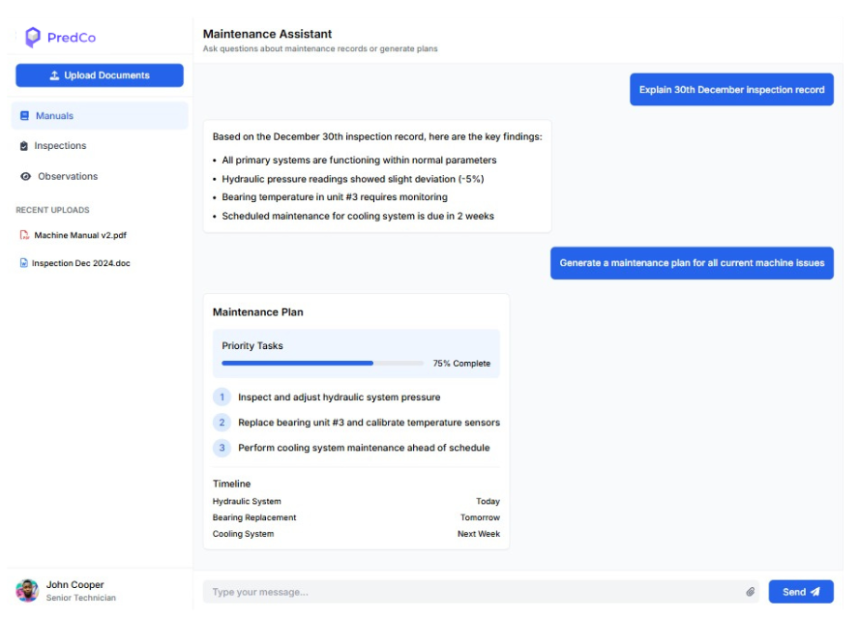Click the All primary systems functioning bullet
The image size is (858, 618).
click(359, 161)
